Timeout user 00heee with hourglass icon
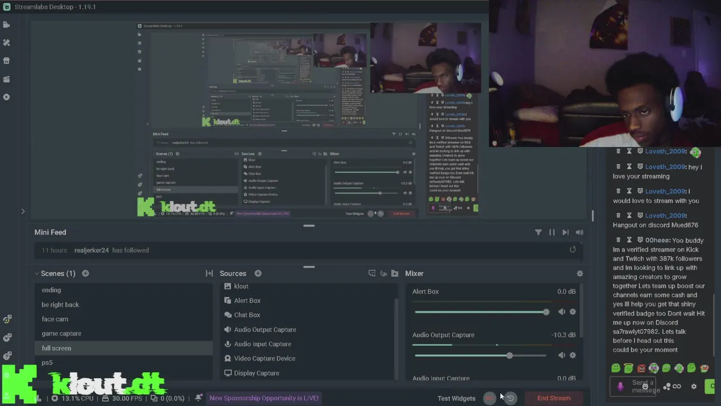 (x=629, y=240)
